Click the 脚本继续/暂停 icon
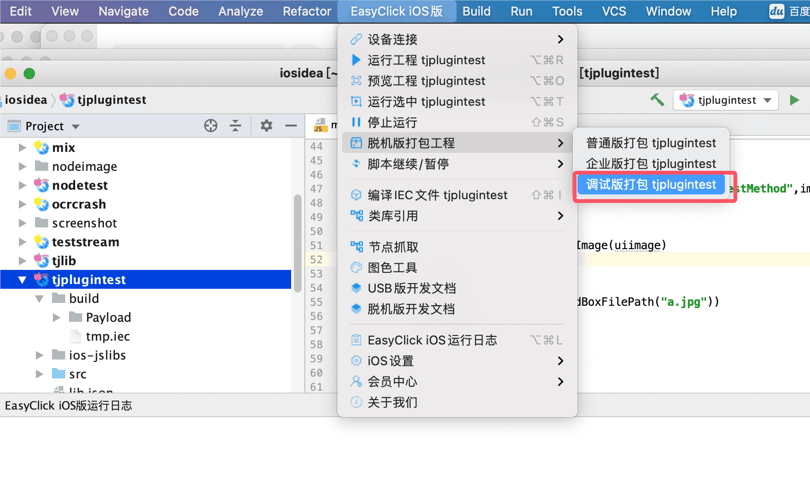The image size is (810, 486). [x=356, y=164]
